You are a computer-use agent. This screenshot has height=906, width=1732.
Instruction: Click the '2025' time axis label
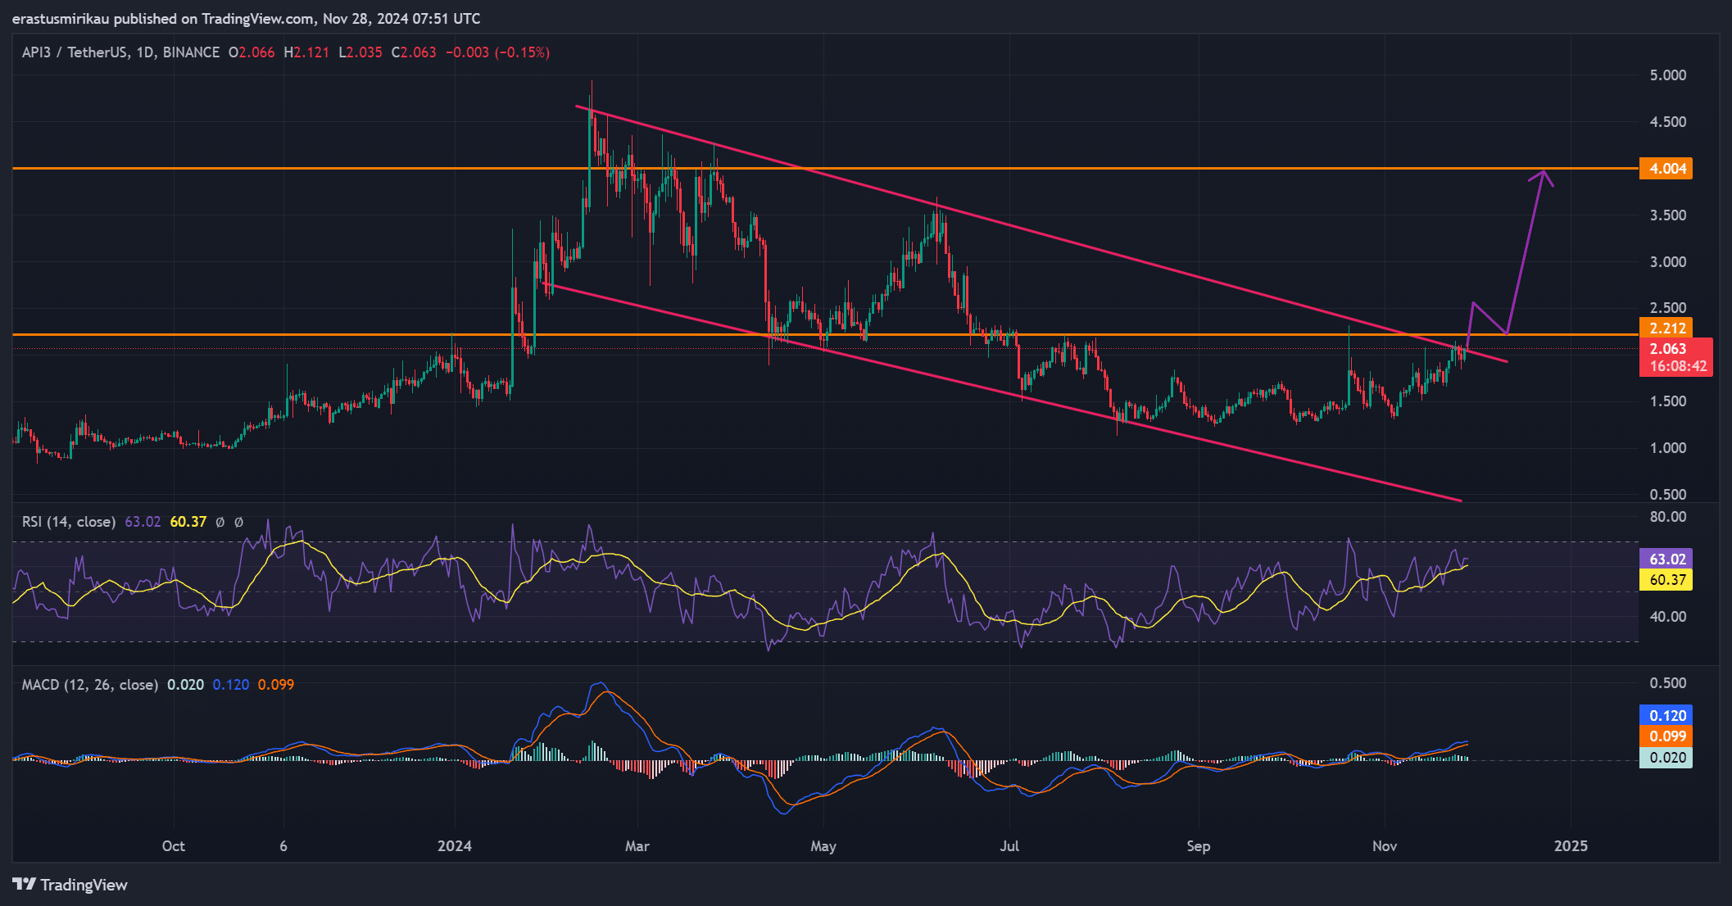(1571, 846)
